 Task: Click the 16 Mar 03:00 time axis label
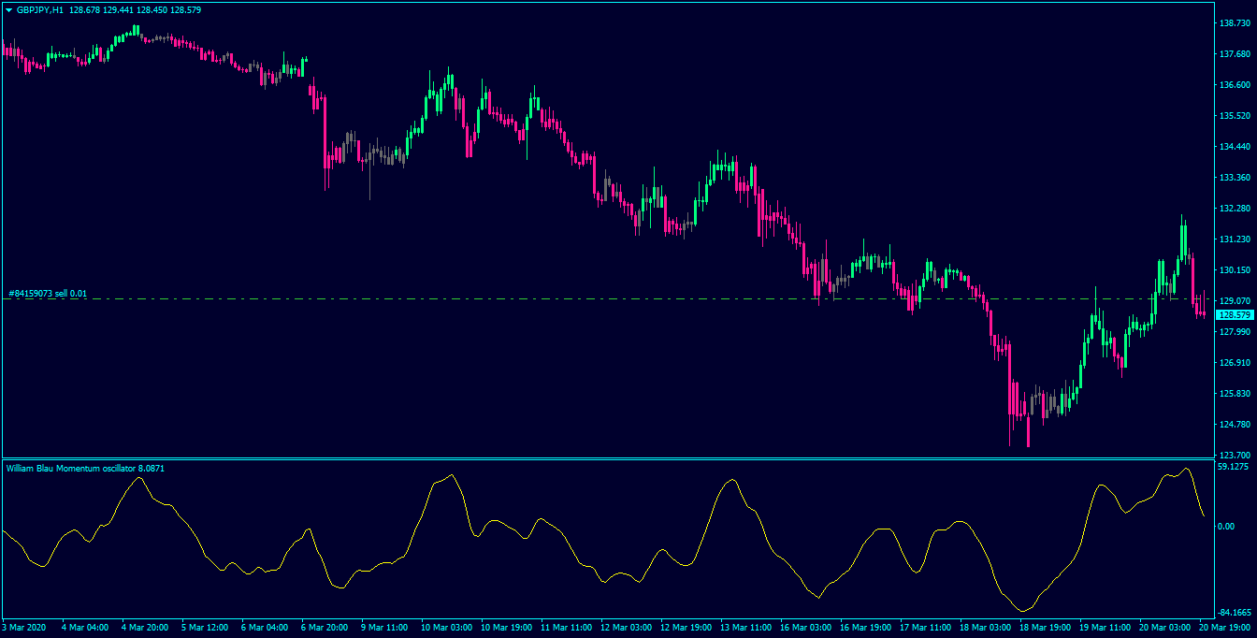tap(806, 627)
